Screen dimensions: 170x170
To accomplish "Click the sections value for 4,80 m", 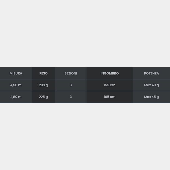I will coord(71,97).
